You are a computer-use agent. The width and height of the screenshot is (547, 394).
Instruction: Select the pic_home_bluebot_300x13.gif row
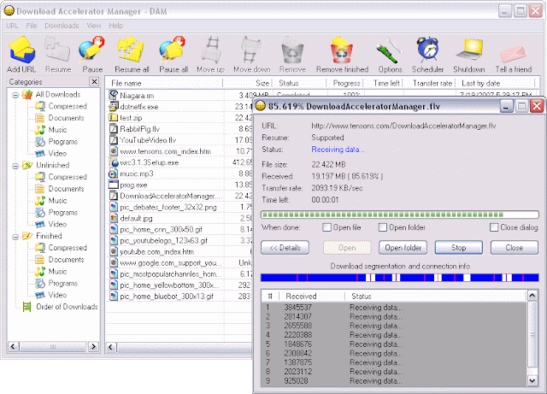click(x=179, y=297)
